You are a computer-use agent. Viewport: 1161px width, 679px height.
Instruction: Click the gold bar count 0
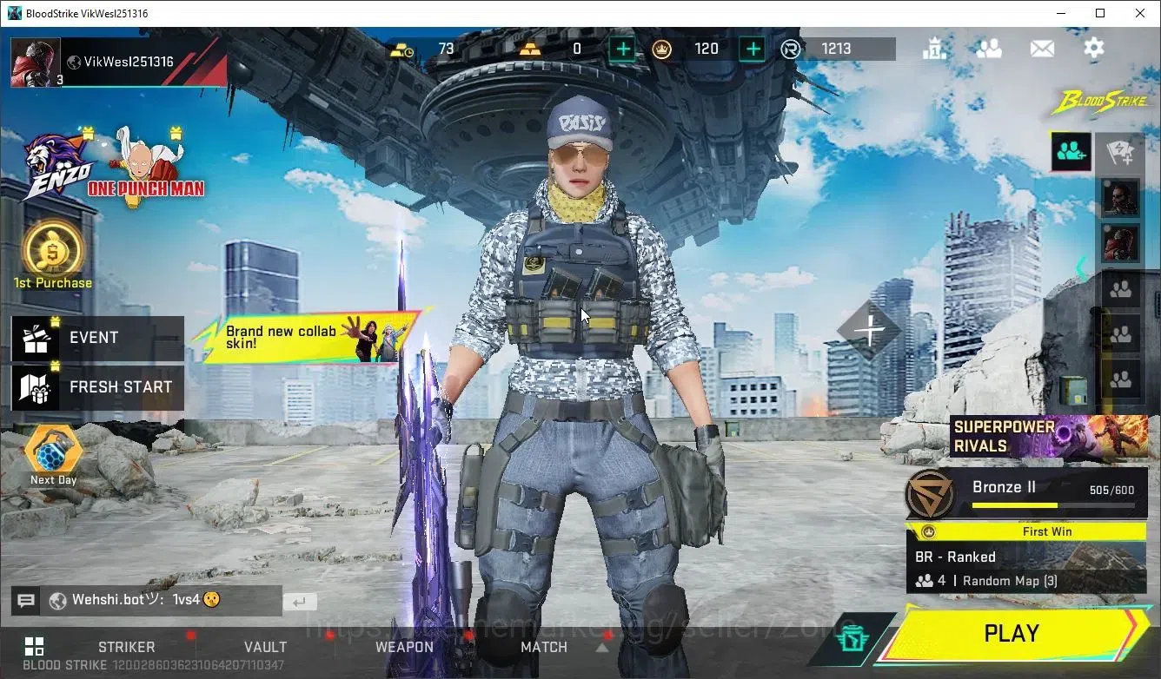(576, 49)
